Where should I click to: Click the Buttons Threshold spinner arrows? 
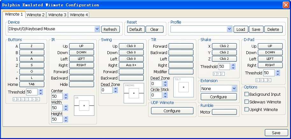click(41, 92)
